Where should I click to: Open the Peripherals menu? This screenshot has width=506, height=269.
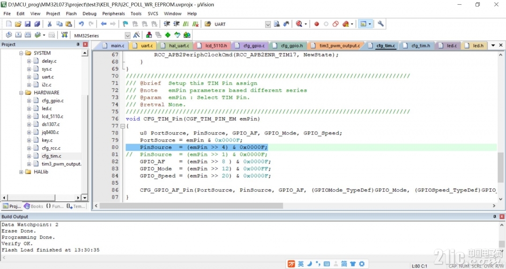113,14
